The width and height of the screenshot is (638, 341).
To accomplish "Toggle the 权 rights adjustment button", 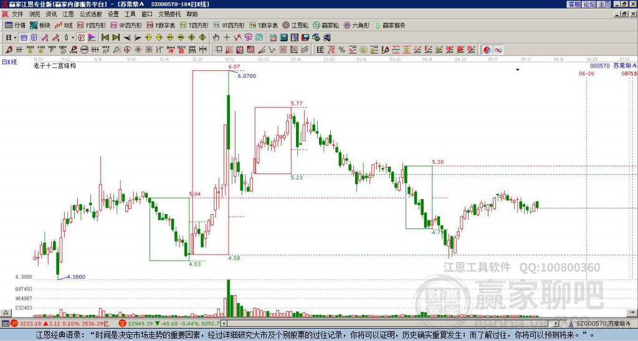I will pos(81,37).
